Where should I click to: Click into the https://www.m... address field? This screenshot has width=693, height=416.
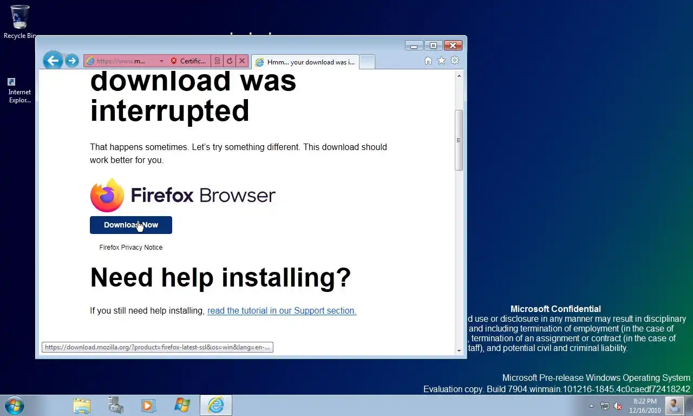point(121,61)
